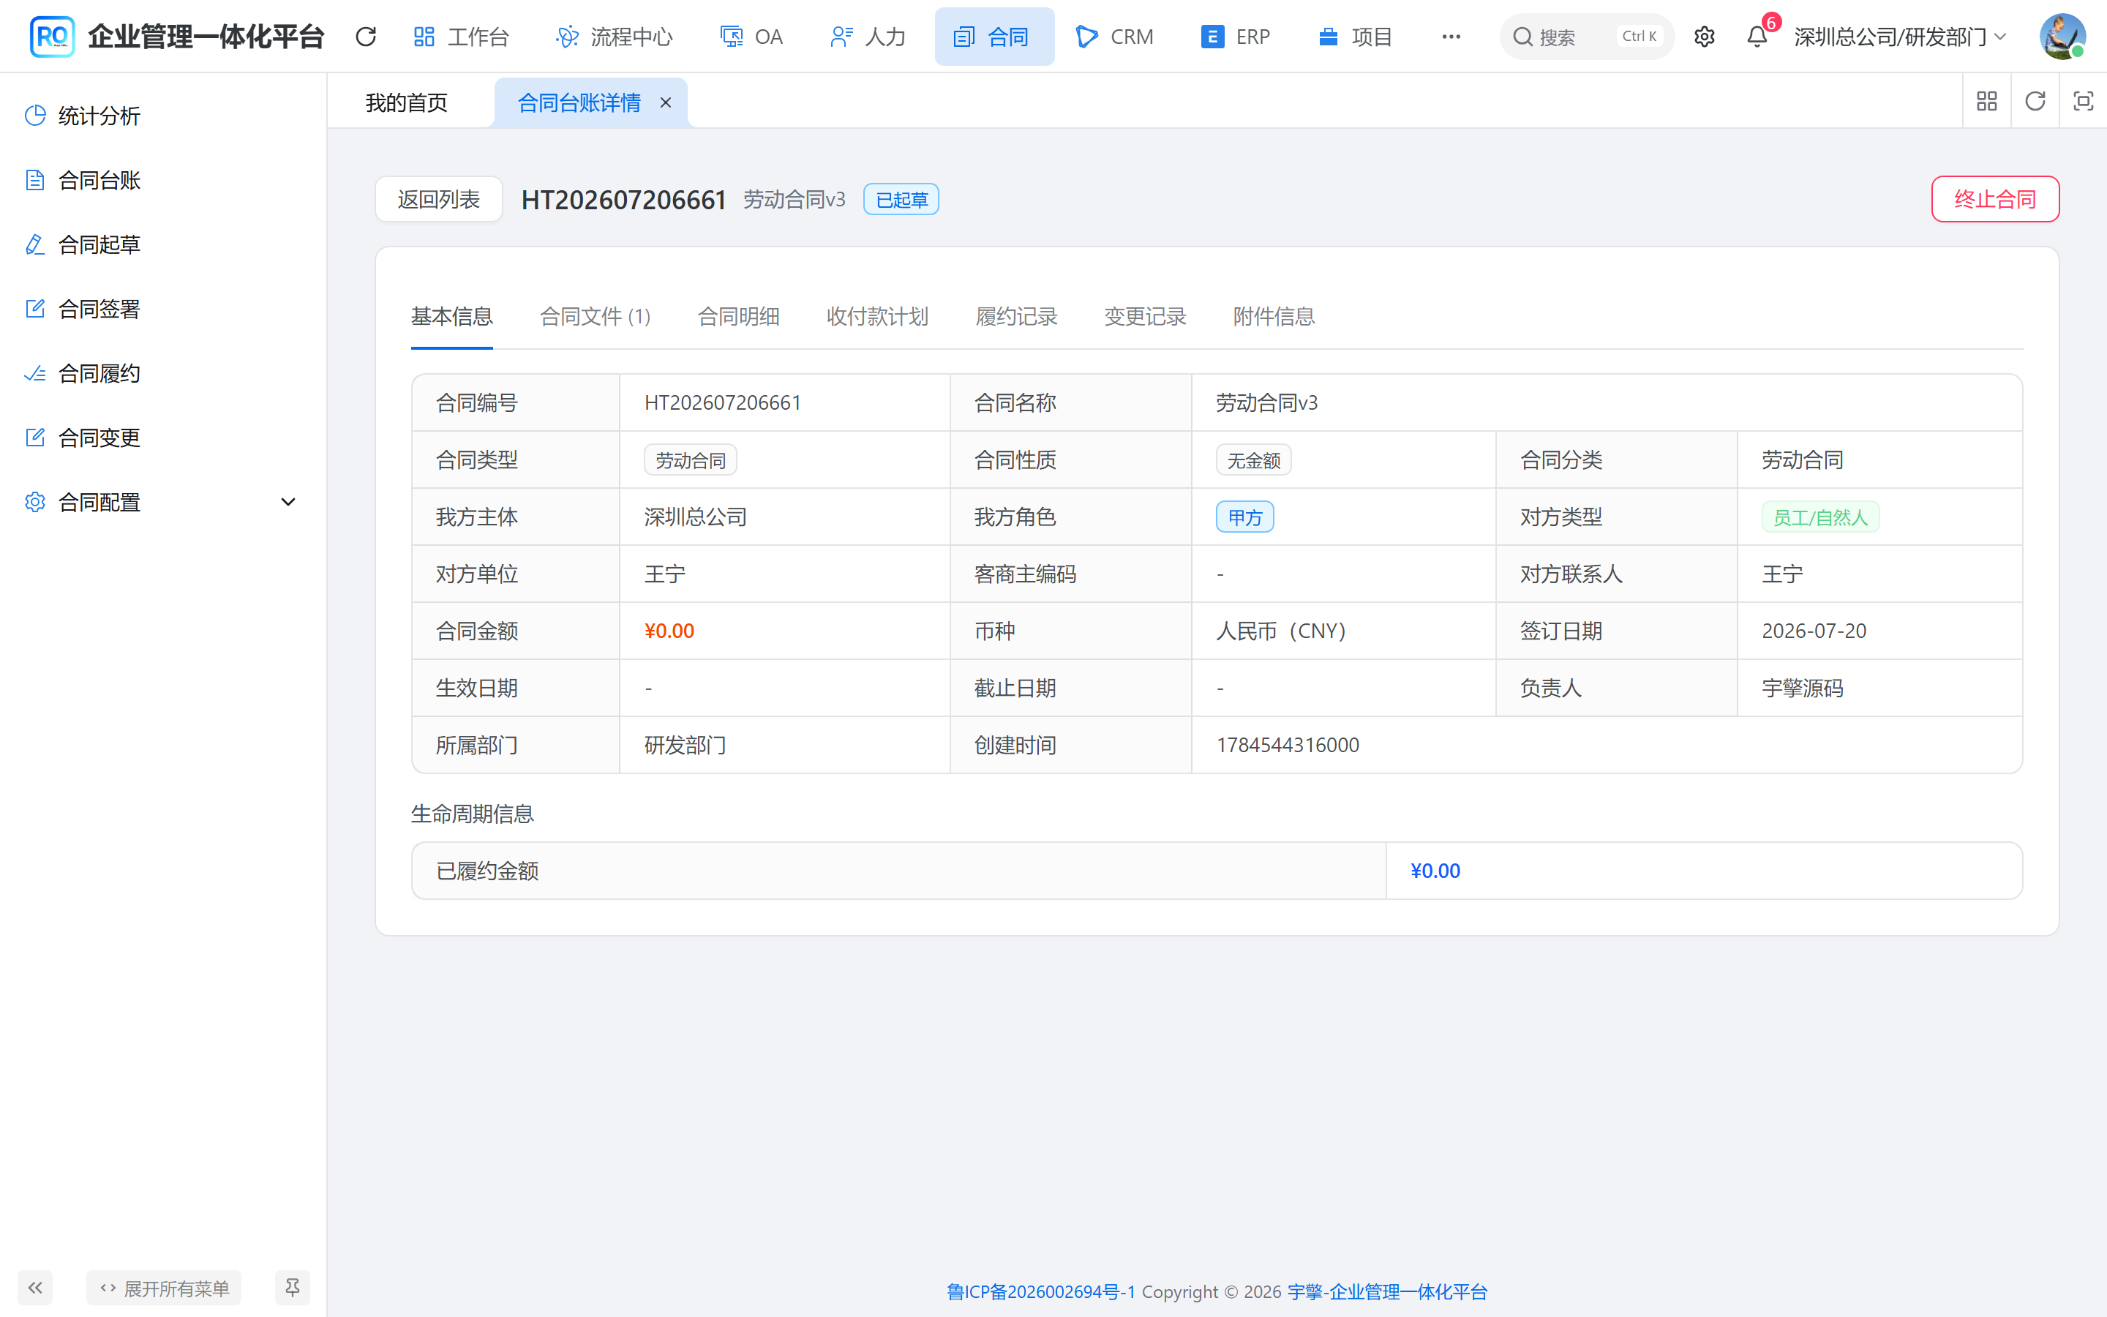This screenshot has width=2107, height=1317.
Task: Click the pin sidebar icon
Action: (293, 1288)
